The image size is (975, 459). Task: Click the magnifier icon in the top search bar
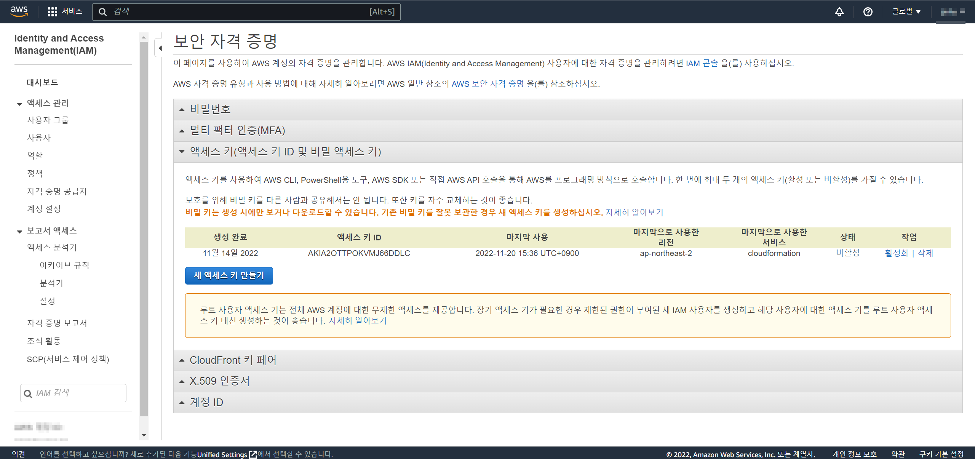102,12
